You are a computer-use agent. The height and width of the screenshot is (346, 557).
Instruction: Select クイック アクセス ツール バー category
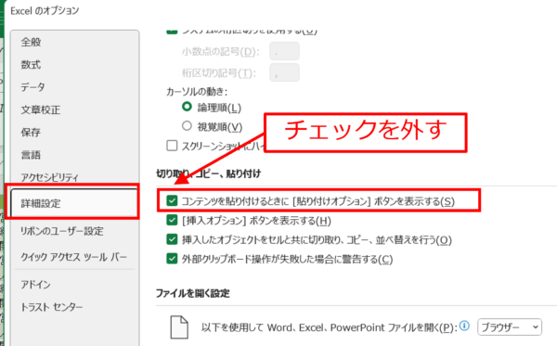pos(74,257)
